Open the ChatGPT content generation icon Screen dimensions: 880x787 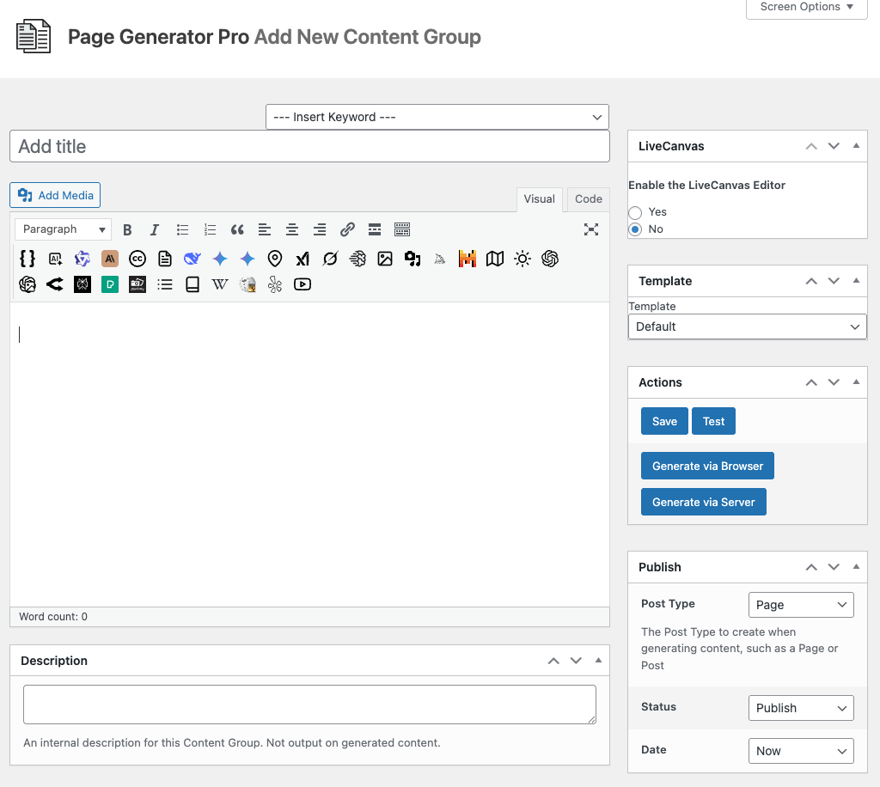(550, 259)
